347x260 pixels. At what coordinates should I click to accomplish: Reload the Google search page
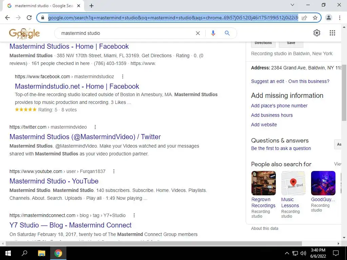point(29,18)
